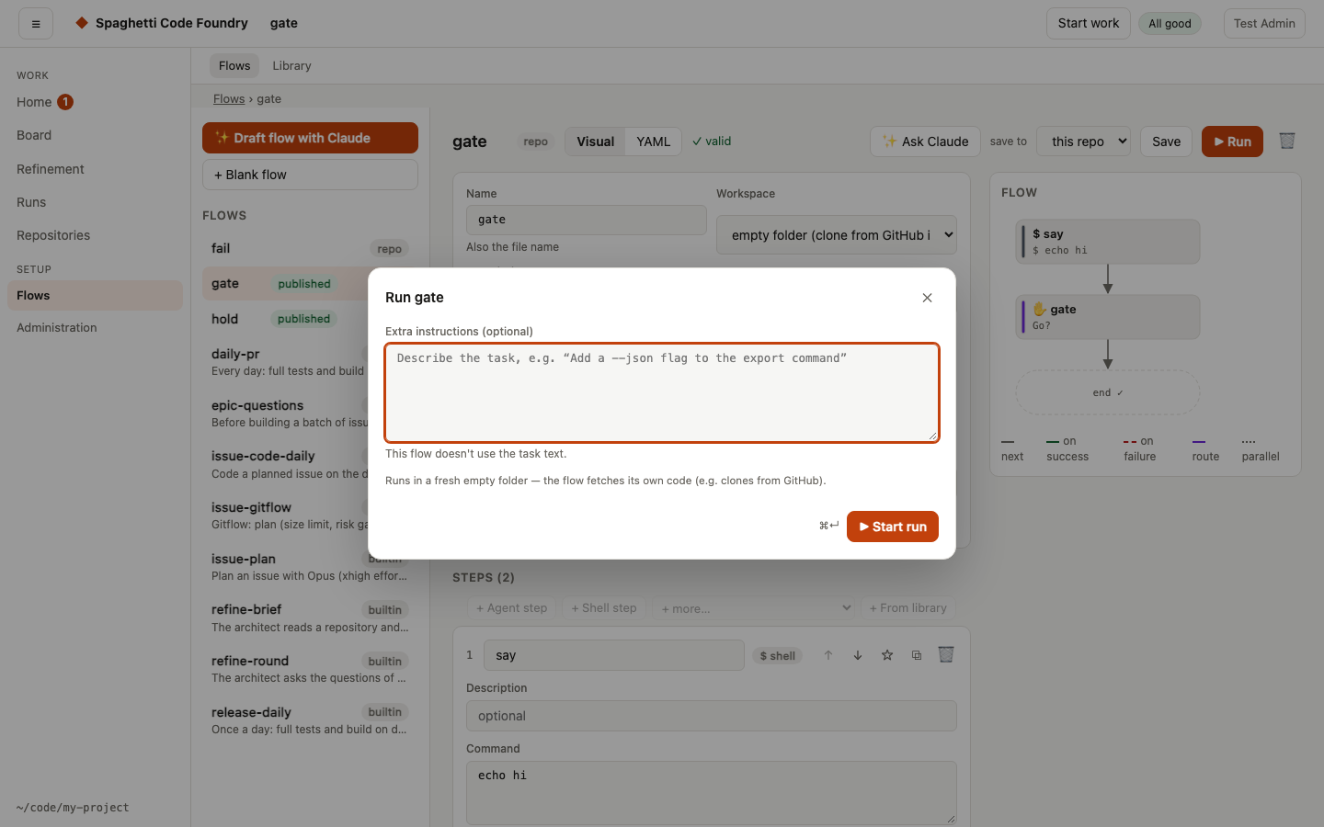The image size is (1324, 827).
Task: Click the Start work button
Action: tap(1089, 24)
